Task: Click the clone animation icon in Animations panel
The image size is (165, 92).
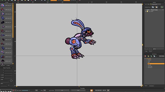Action: point(154,56)
